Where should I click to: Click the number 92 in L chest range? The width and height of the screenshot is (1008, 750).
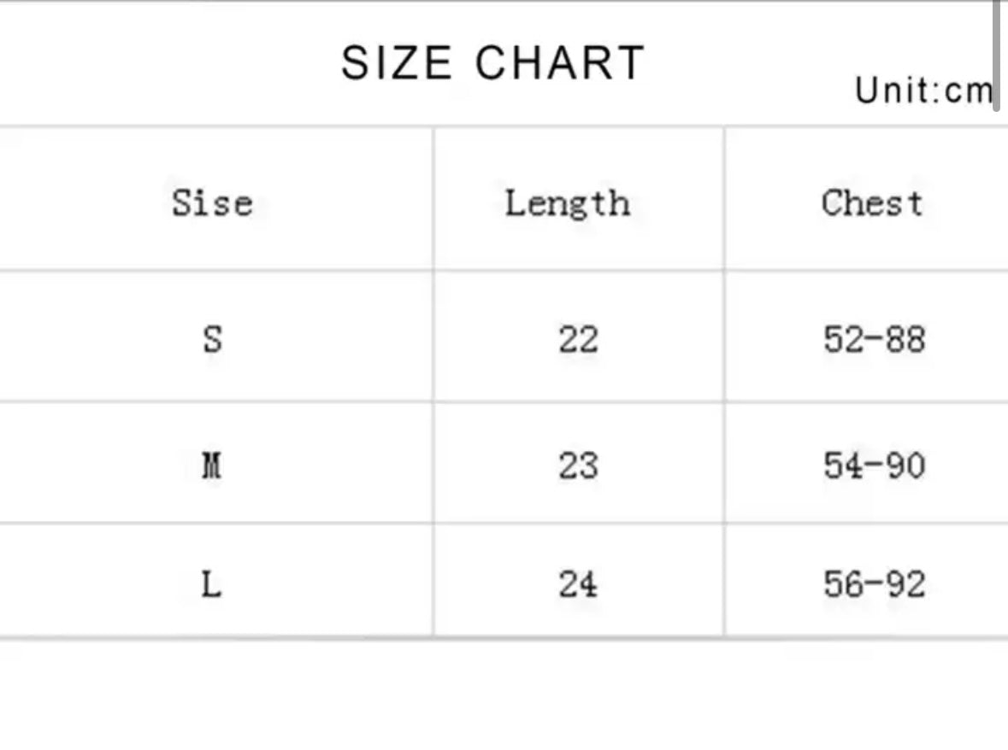[905, 584]
